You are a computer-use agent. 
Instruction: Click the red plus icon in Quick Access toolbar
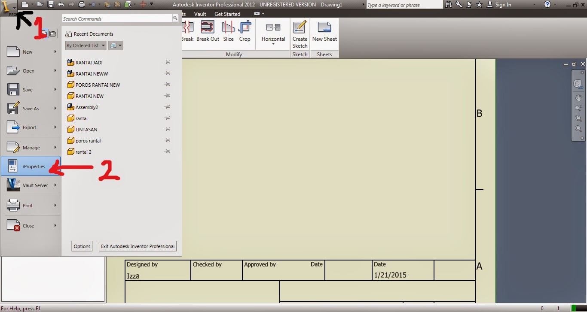pos(144,4)
